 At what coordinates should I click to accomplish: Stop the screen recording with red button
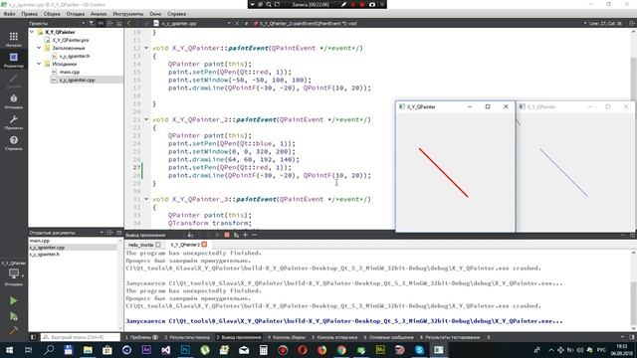[x=362, y=4]
